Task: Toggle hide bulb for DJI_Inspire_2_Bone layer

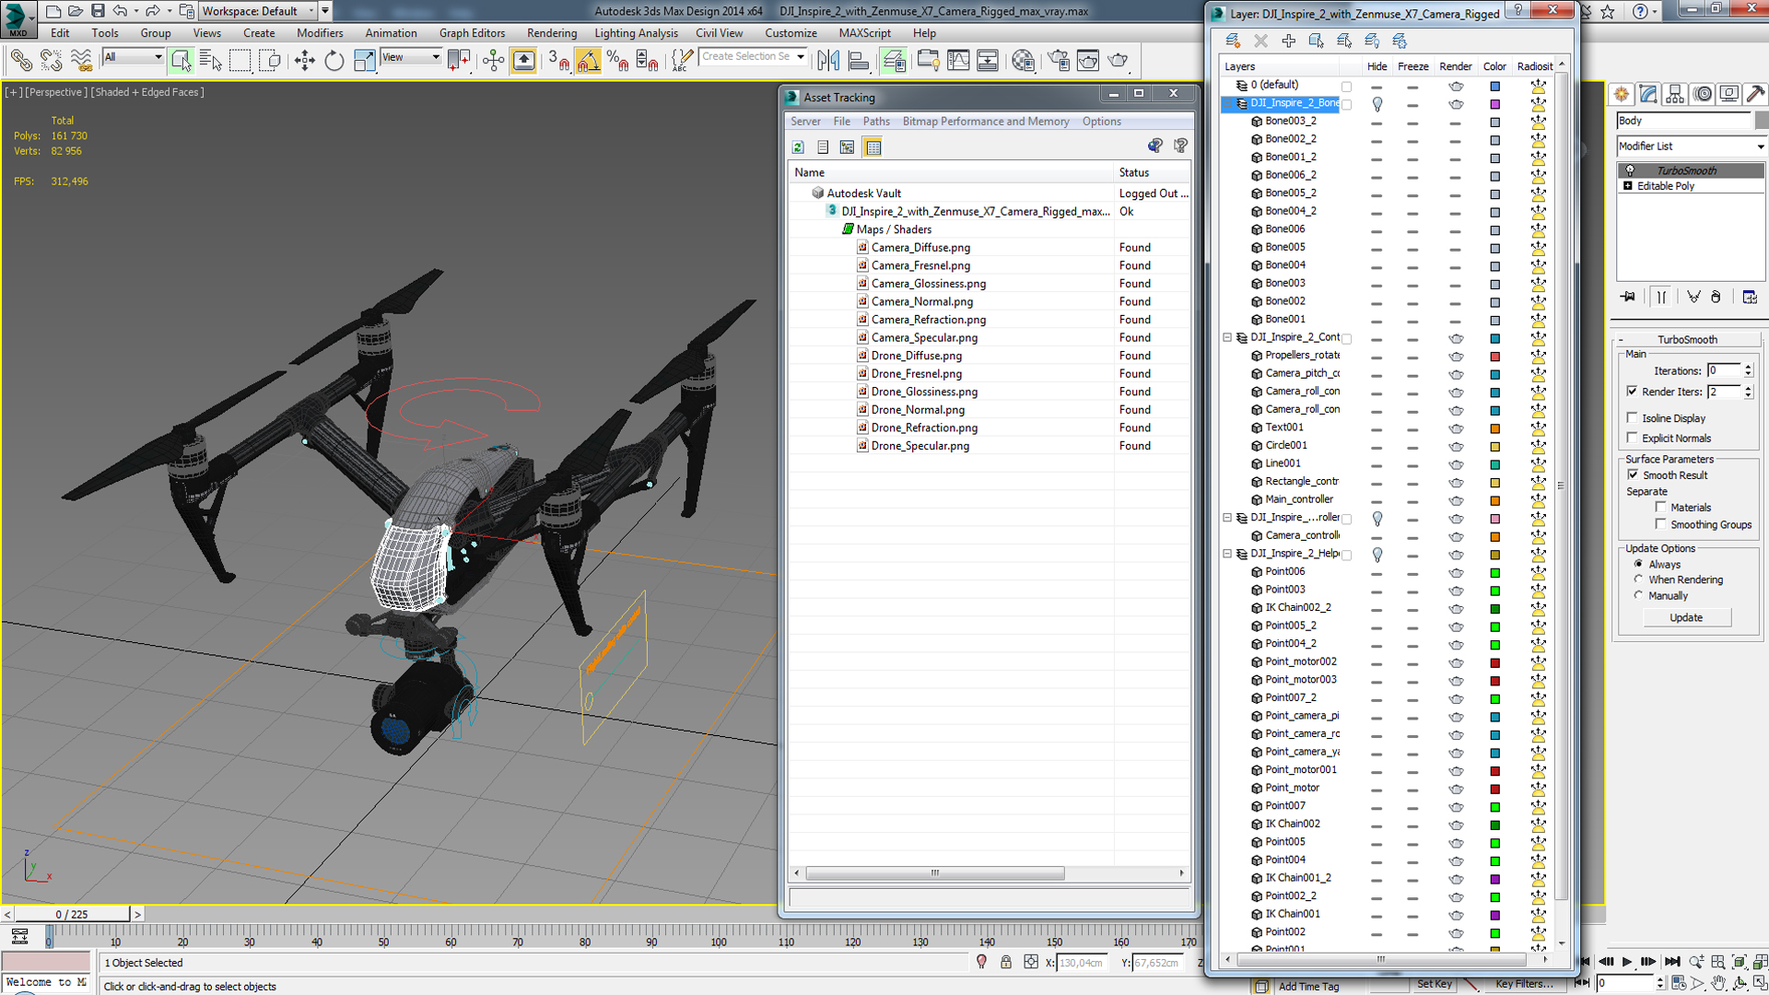Action: click(x=1377, y=104)
